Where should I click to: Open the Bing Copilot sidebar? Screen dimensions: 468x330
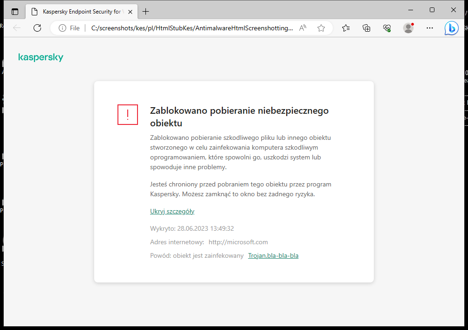[x=451, y=28]
